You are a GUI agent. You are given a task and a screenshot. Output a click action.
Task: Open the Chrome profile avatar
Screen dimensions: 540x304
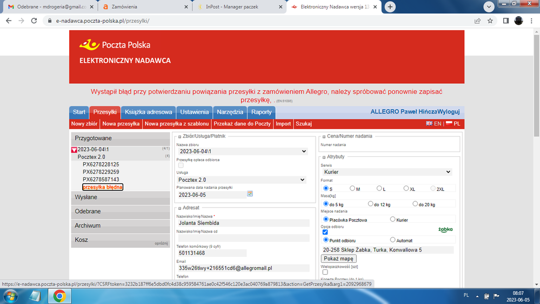pos(518,21)
